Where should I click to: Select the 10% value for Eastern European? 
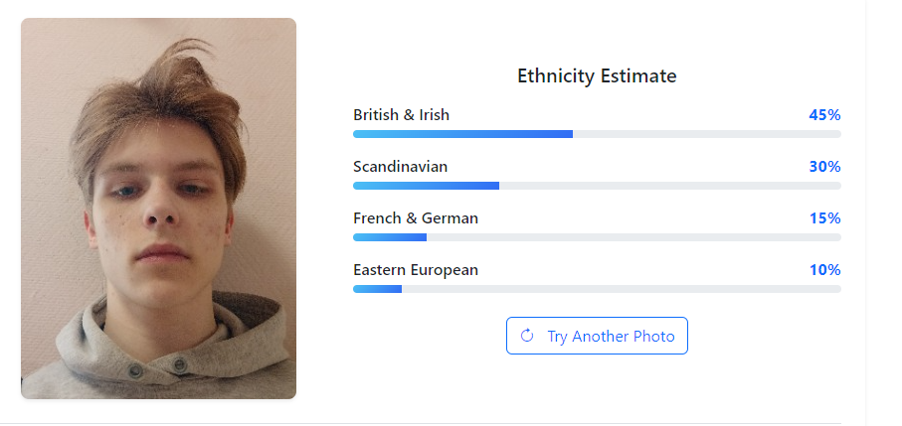pos(824,270)
